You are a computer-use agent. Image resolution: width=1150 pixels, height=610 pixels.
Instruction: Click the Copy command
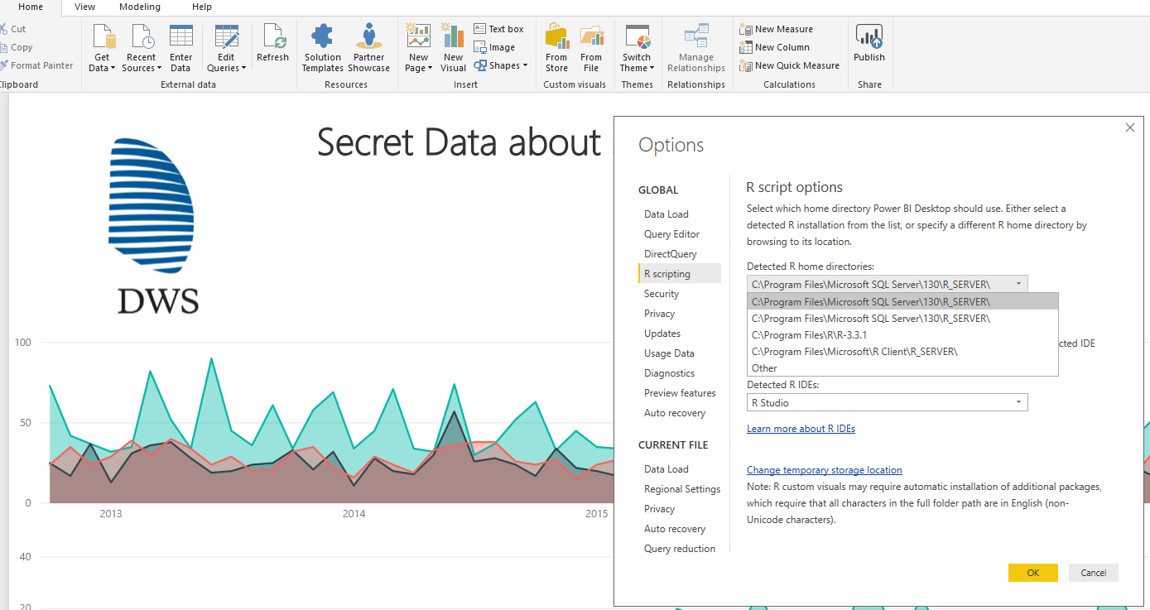coord(16,47)
